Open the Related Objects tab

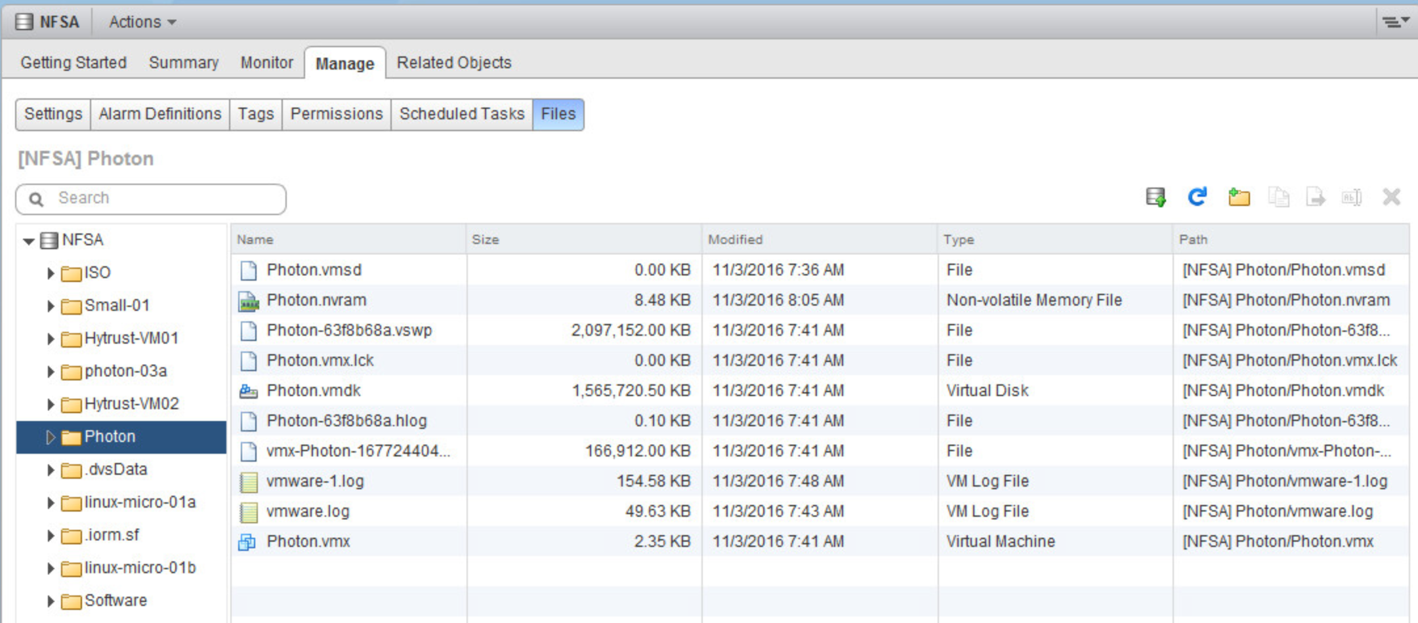tap(453, 63)
